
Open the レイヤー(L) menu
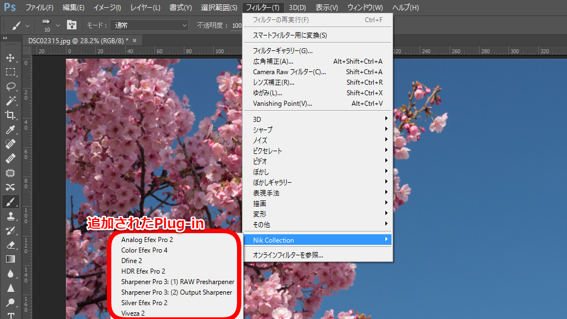click(145, 8)
